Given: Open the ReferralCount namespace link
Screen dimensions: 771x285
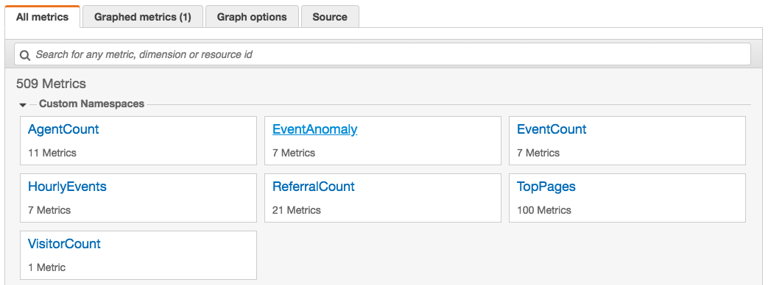Looking at the screenshot, I should pyautogui.click(x=313, y=187).
